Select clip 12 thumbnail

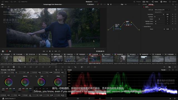(145, 59)
